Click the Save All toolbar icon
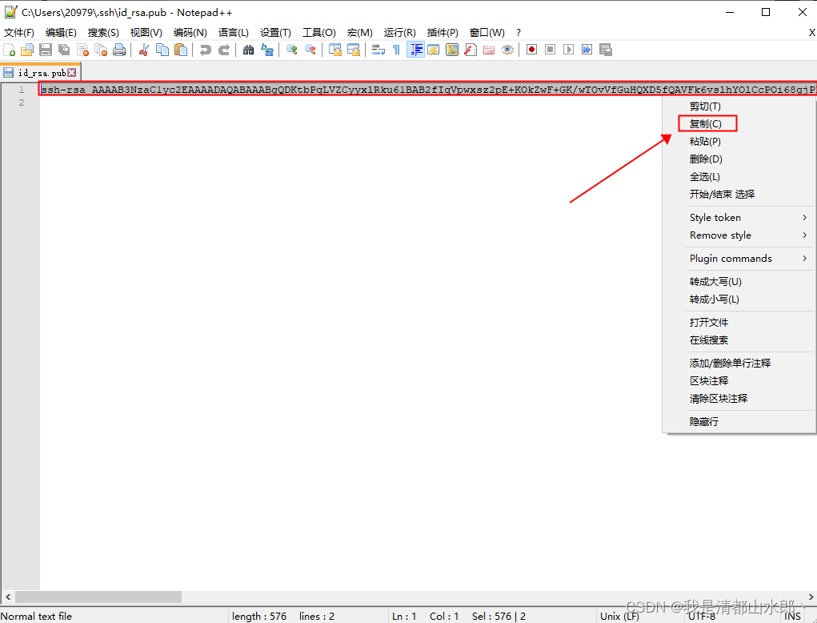This screenshot has height=623, width=817. [64, 50]
